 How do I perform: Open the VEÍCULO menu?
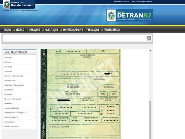click(x=19, y=30)
